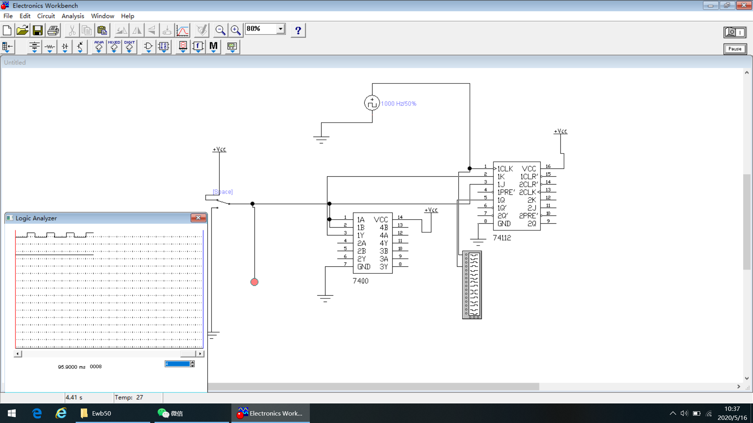
Task: Open the Indicators parts bin
Action: (183, 47)
